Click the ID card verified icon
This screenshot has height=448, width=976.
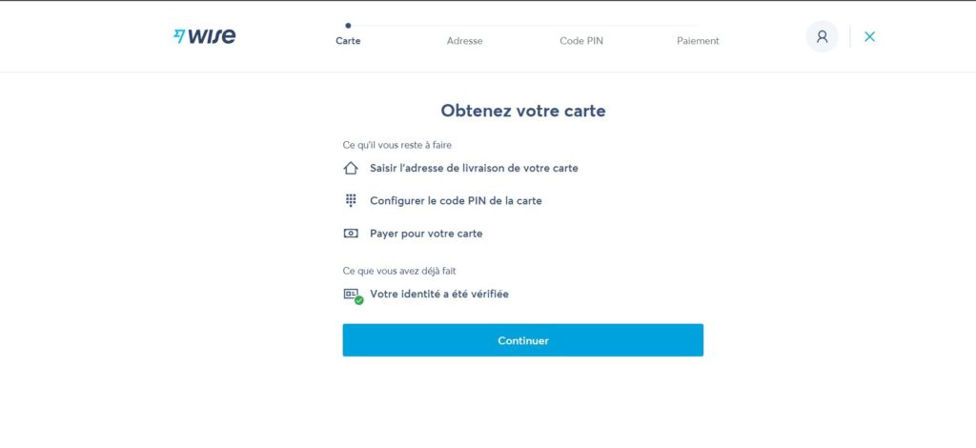350,294
